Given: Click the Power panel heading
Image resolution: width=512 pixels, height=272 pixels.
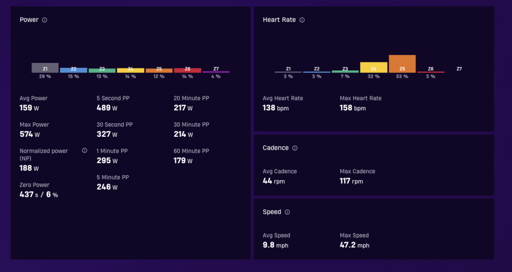Looking at the screenshot, I should 29,20.
